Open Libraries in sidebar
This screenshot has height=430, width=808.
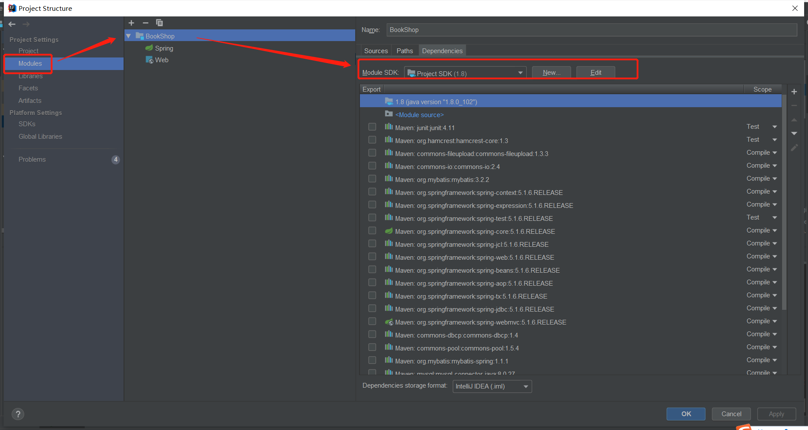click(x=31, y=76)
